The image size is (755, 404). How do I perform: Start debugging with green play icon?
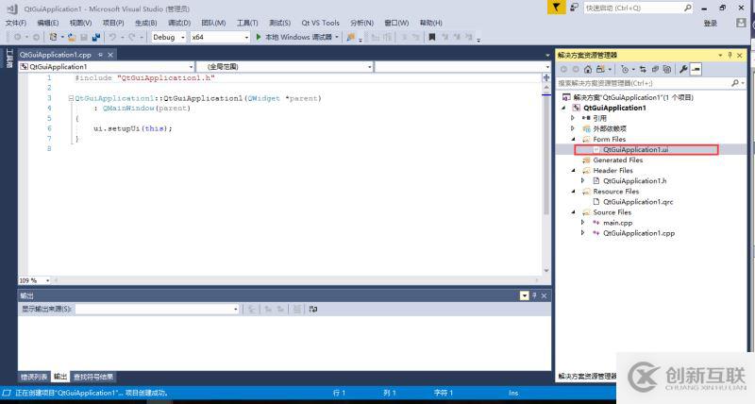click(x=259, y=37)
